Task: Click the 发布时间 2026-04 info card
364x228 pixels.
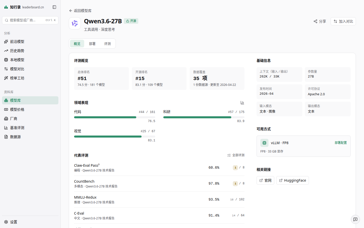Action: [x=279, y=91]
